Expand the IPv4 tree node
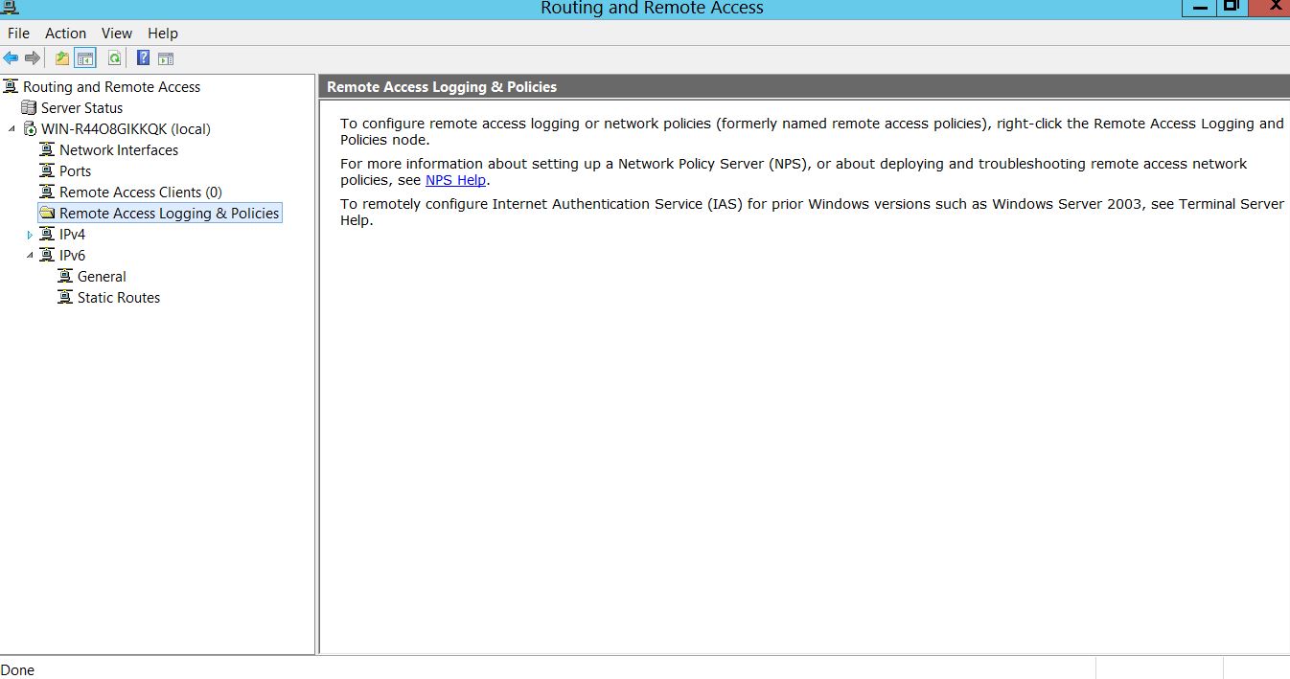Screen dimensions: 1290x679 (30, 235)
